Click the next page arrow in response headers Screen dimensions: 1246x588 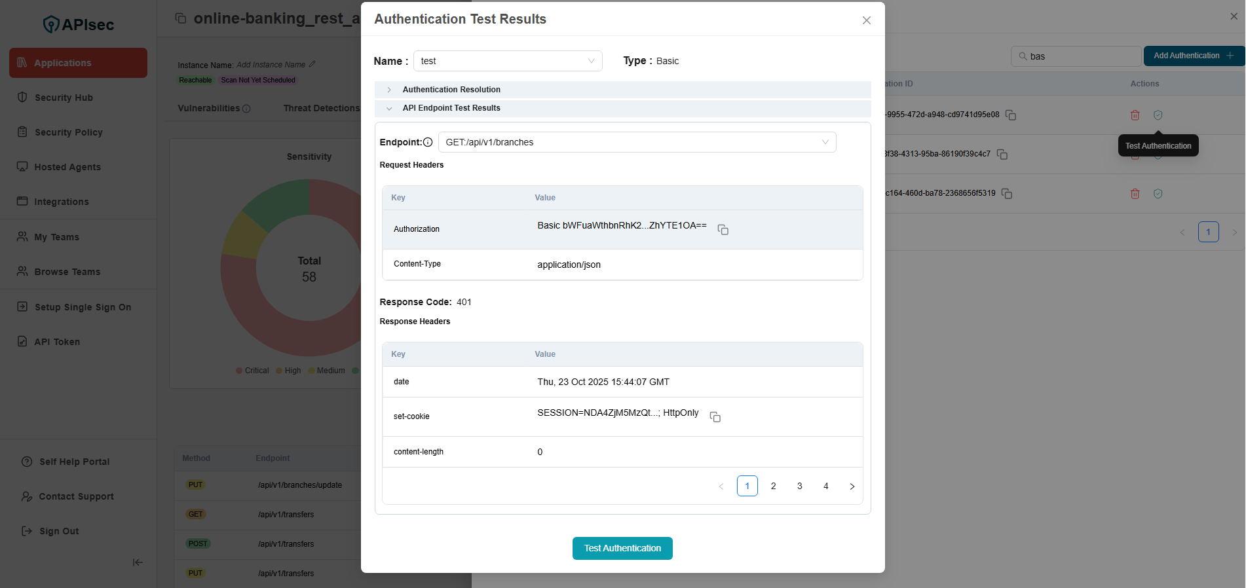852,486
